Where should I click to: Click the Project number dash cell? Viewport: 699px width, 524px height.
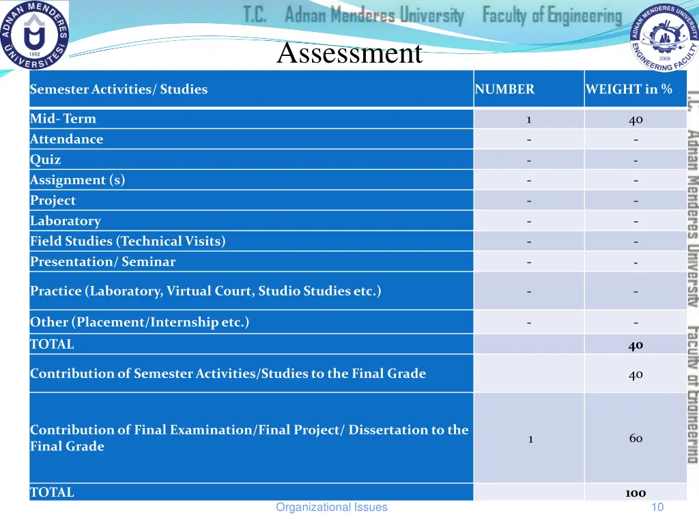point(529,201)
